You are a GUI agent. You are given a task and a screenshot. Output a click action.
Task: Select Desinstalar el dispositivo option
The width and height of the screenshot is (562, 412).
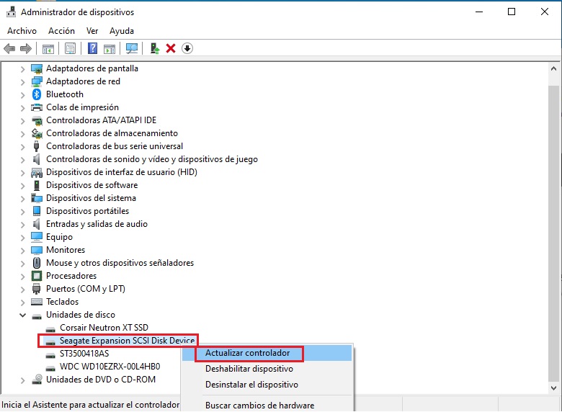(x=251, y=385)
